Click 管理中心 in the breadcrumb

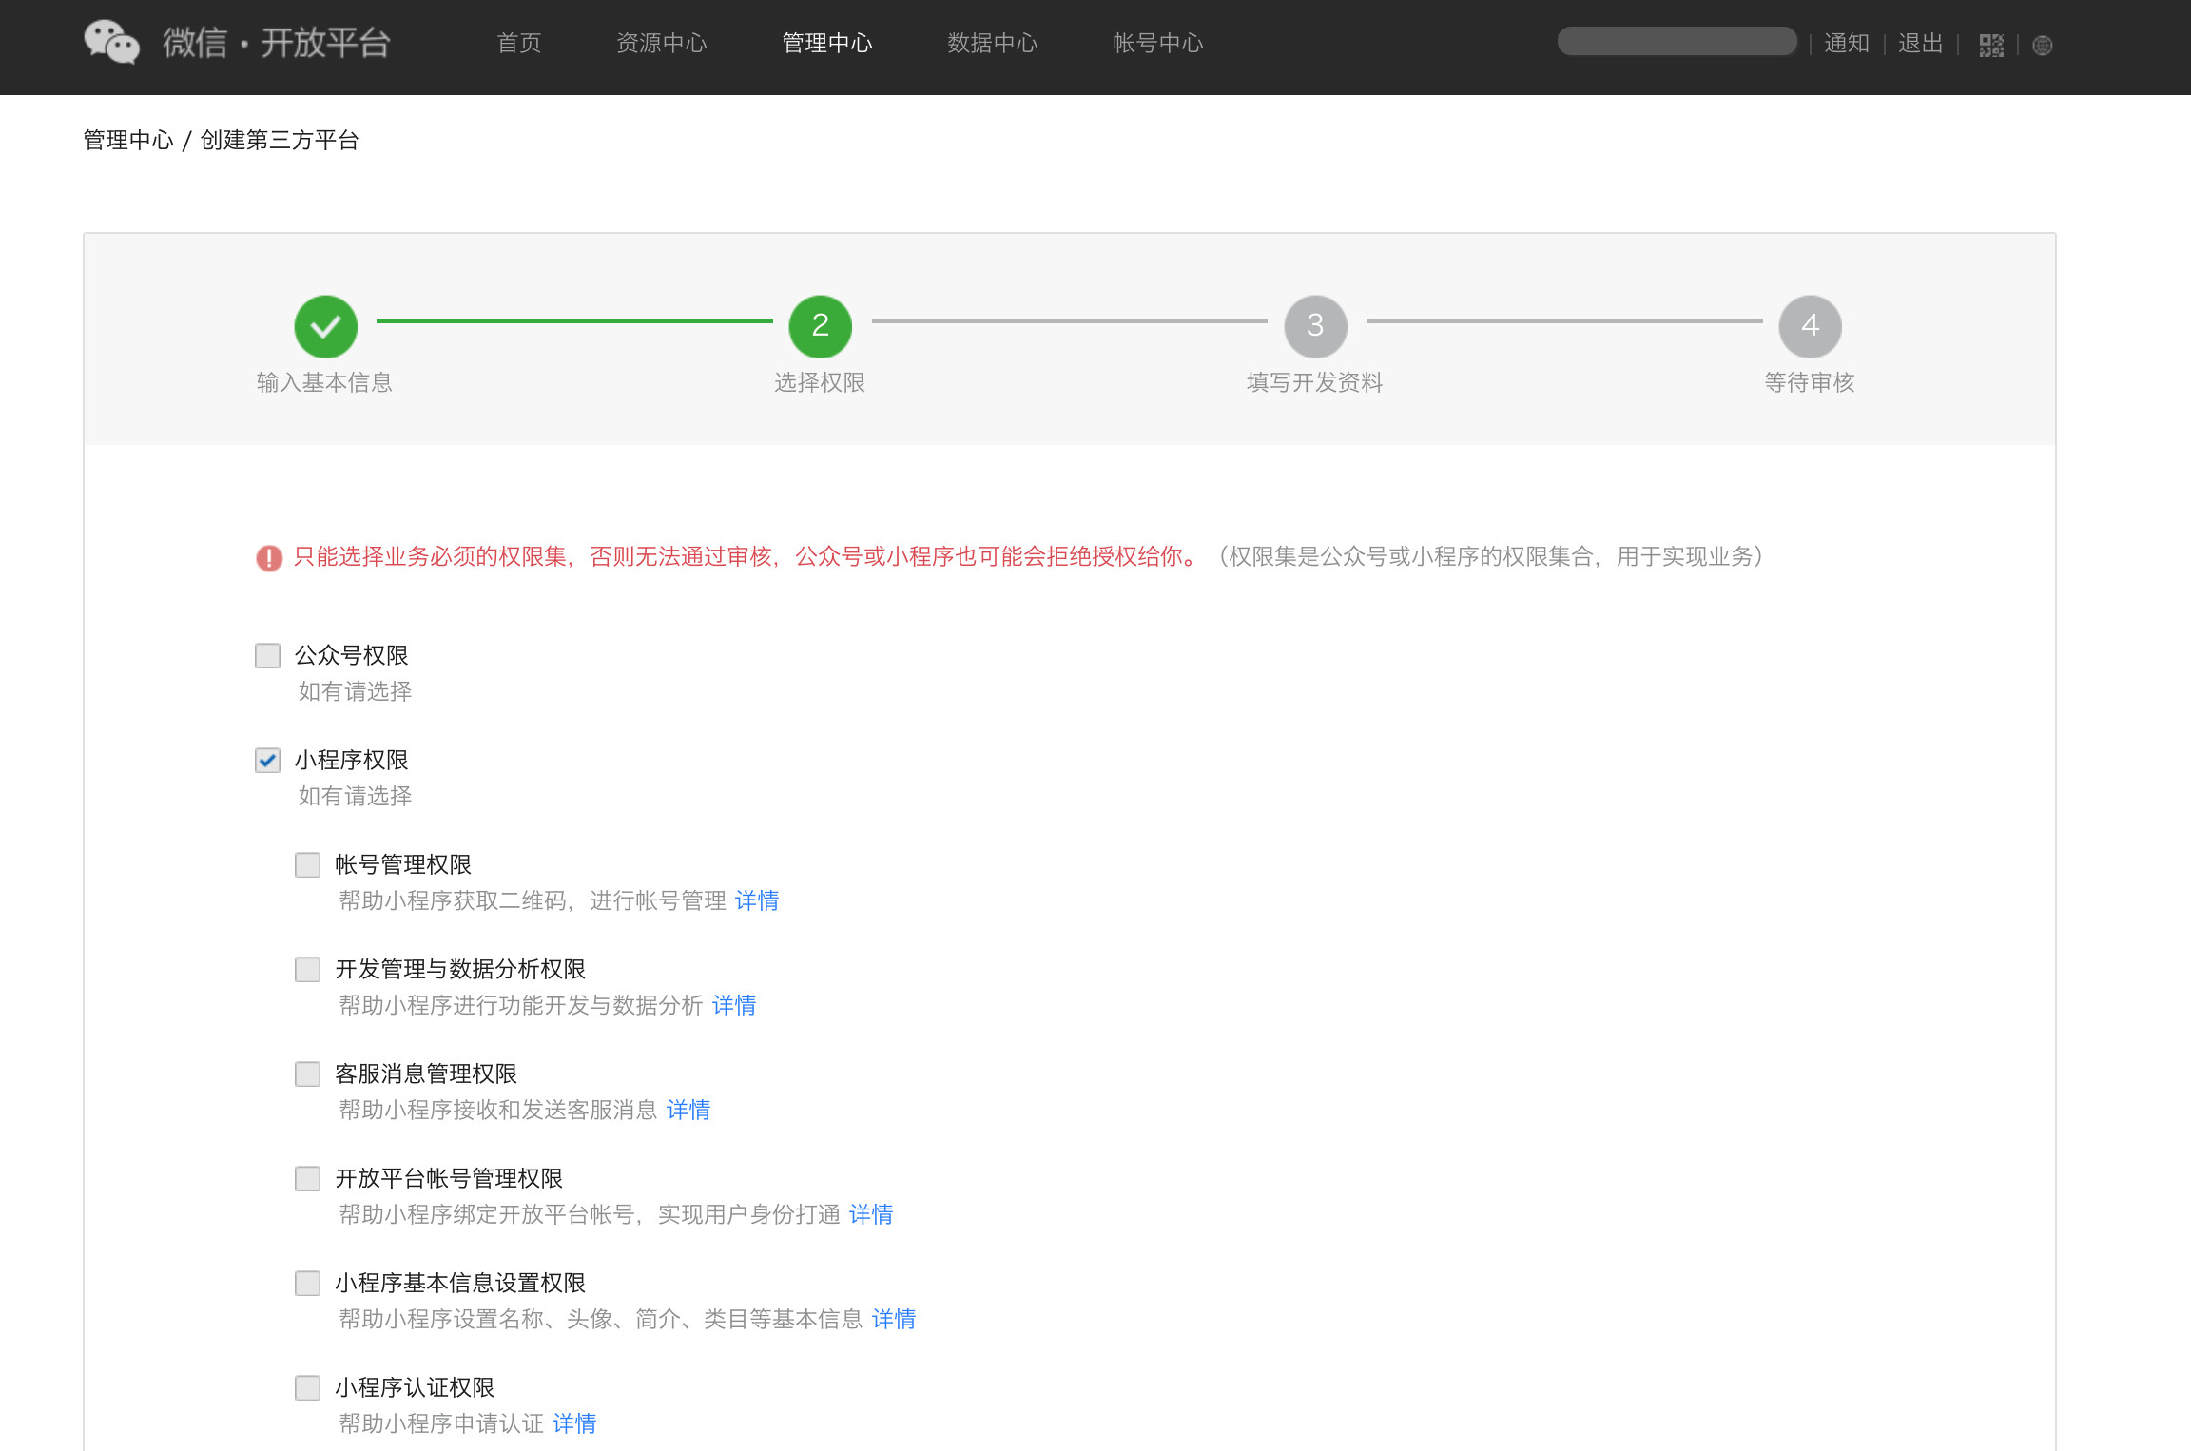pyautogui.click(x=128, y=141)
